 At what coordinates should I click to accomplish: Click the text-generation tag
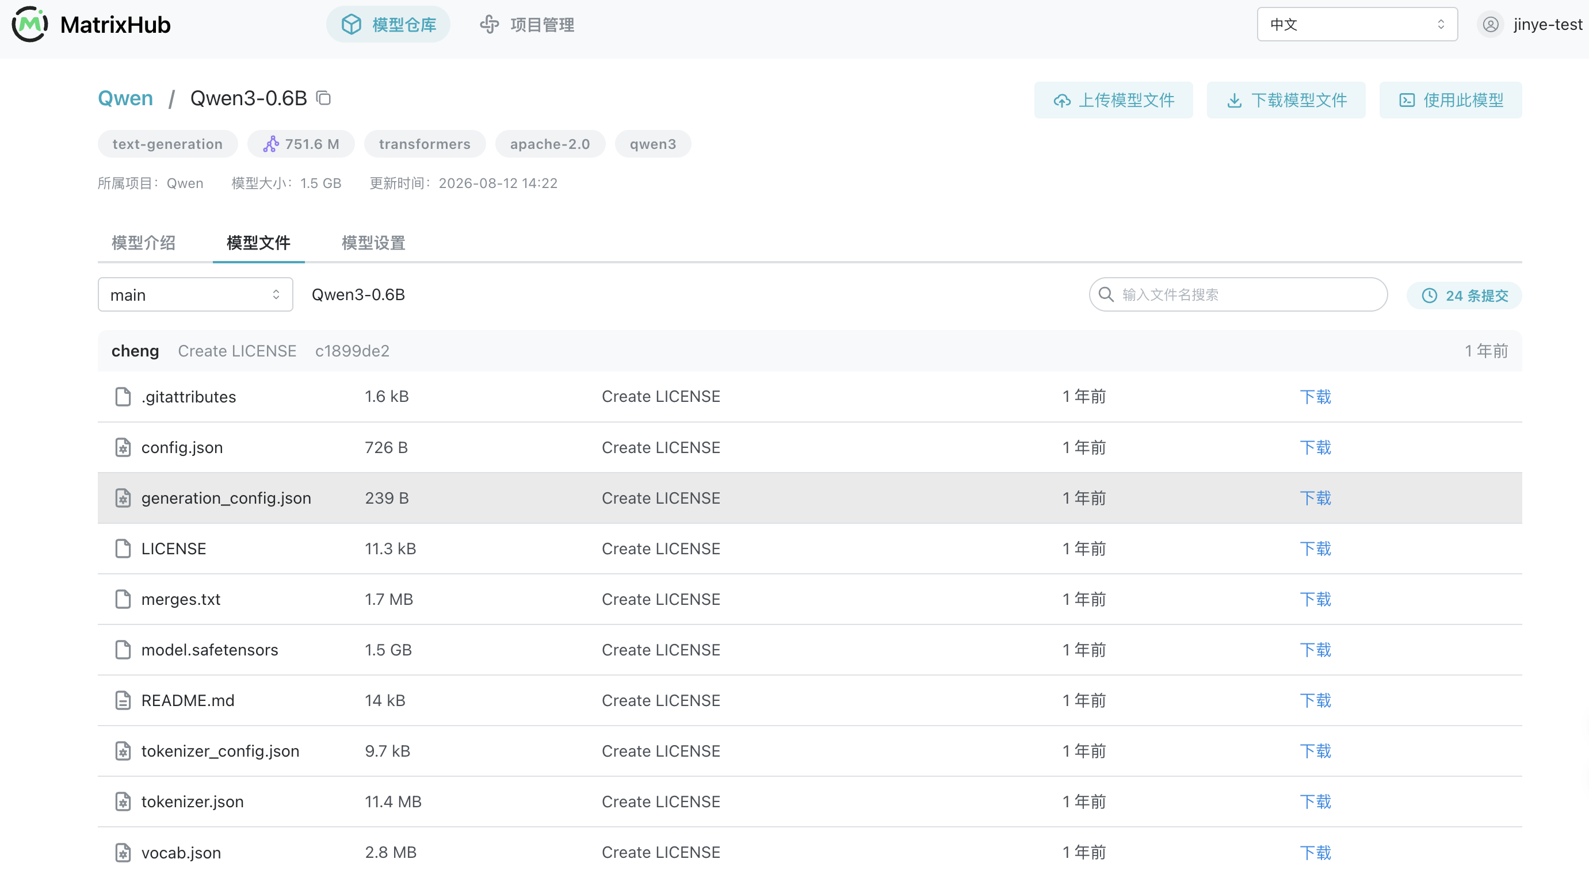(x=167, y=144)
